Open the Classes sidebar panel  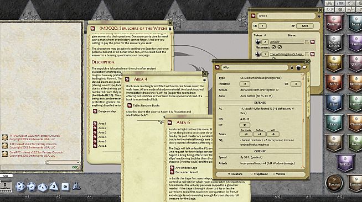355,123
